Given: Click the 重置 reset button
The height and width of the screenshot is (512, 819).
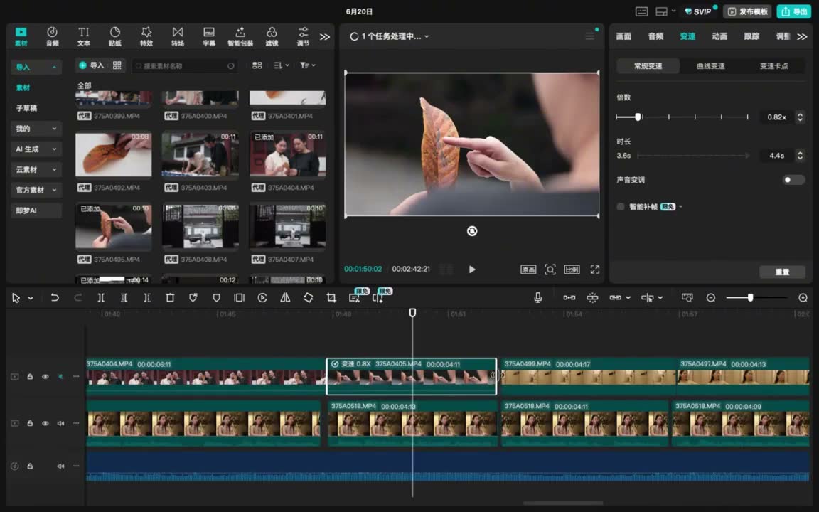Looking at the screenshot, I should tap(782, 272).
